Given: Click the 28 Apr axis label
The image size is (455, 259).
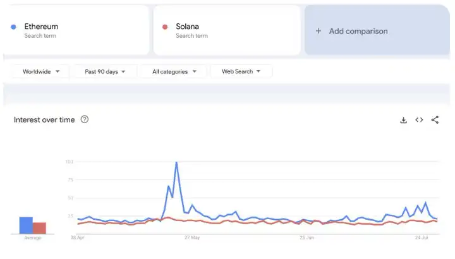Looking at the screenshot, I should click(x=78, y=238).
